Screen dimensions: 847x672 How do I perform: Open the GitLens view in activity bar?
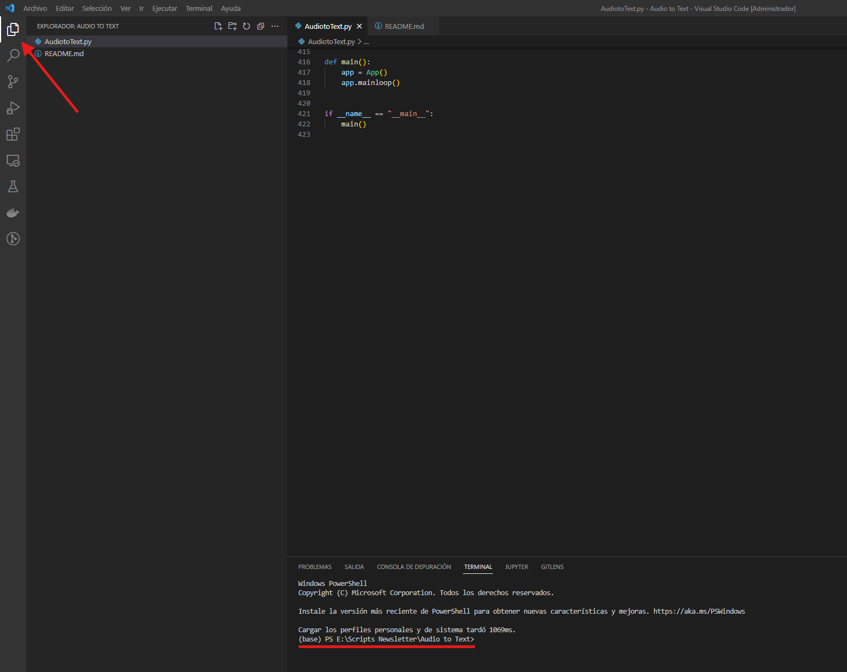point(13,239)
